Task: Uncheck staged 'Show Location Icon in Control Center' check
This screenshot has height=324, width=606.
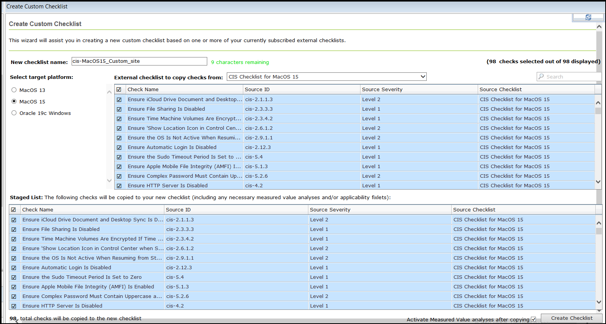Action: click(14, 249)
